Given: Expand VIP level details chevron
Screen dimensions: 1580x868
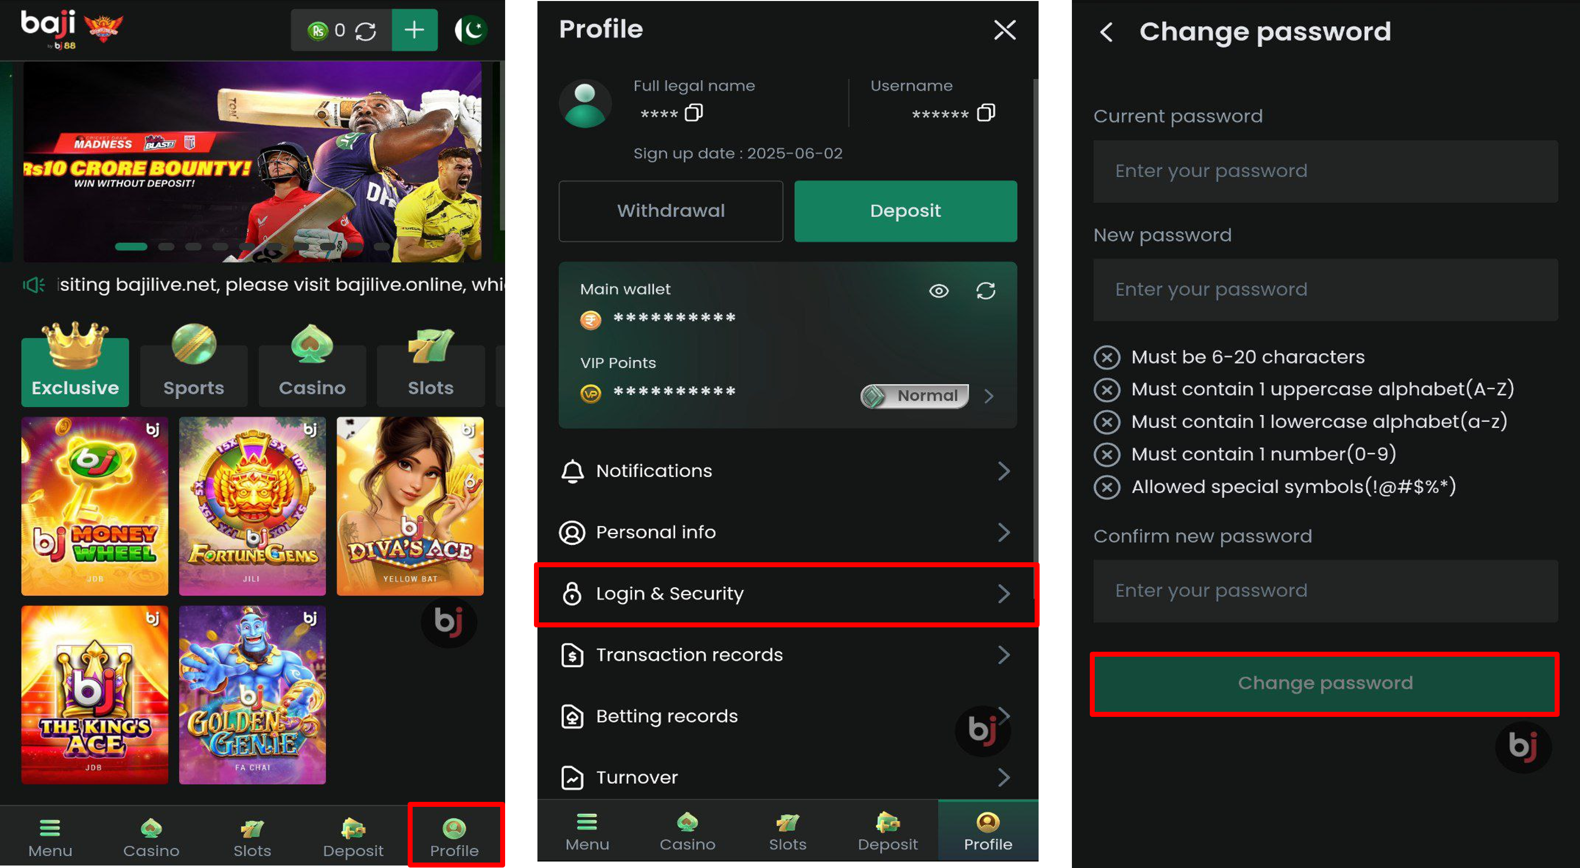Looking at the screenshot, I should pos(989,396).
